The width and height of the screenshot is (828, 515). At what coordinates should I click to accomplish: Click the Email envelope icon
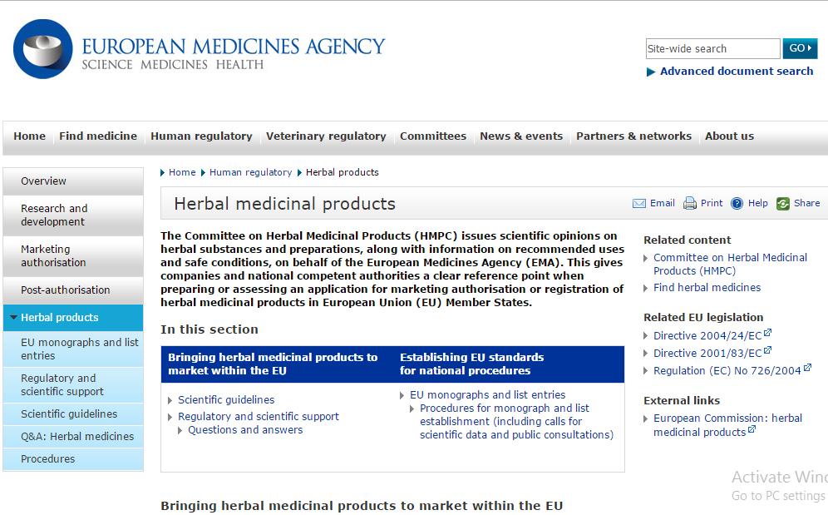639,204
